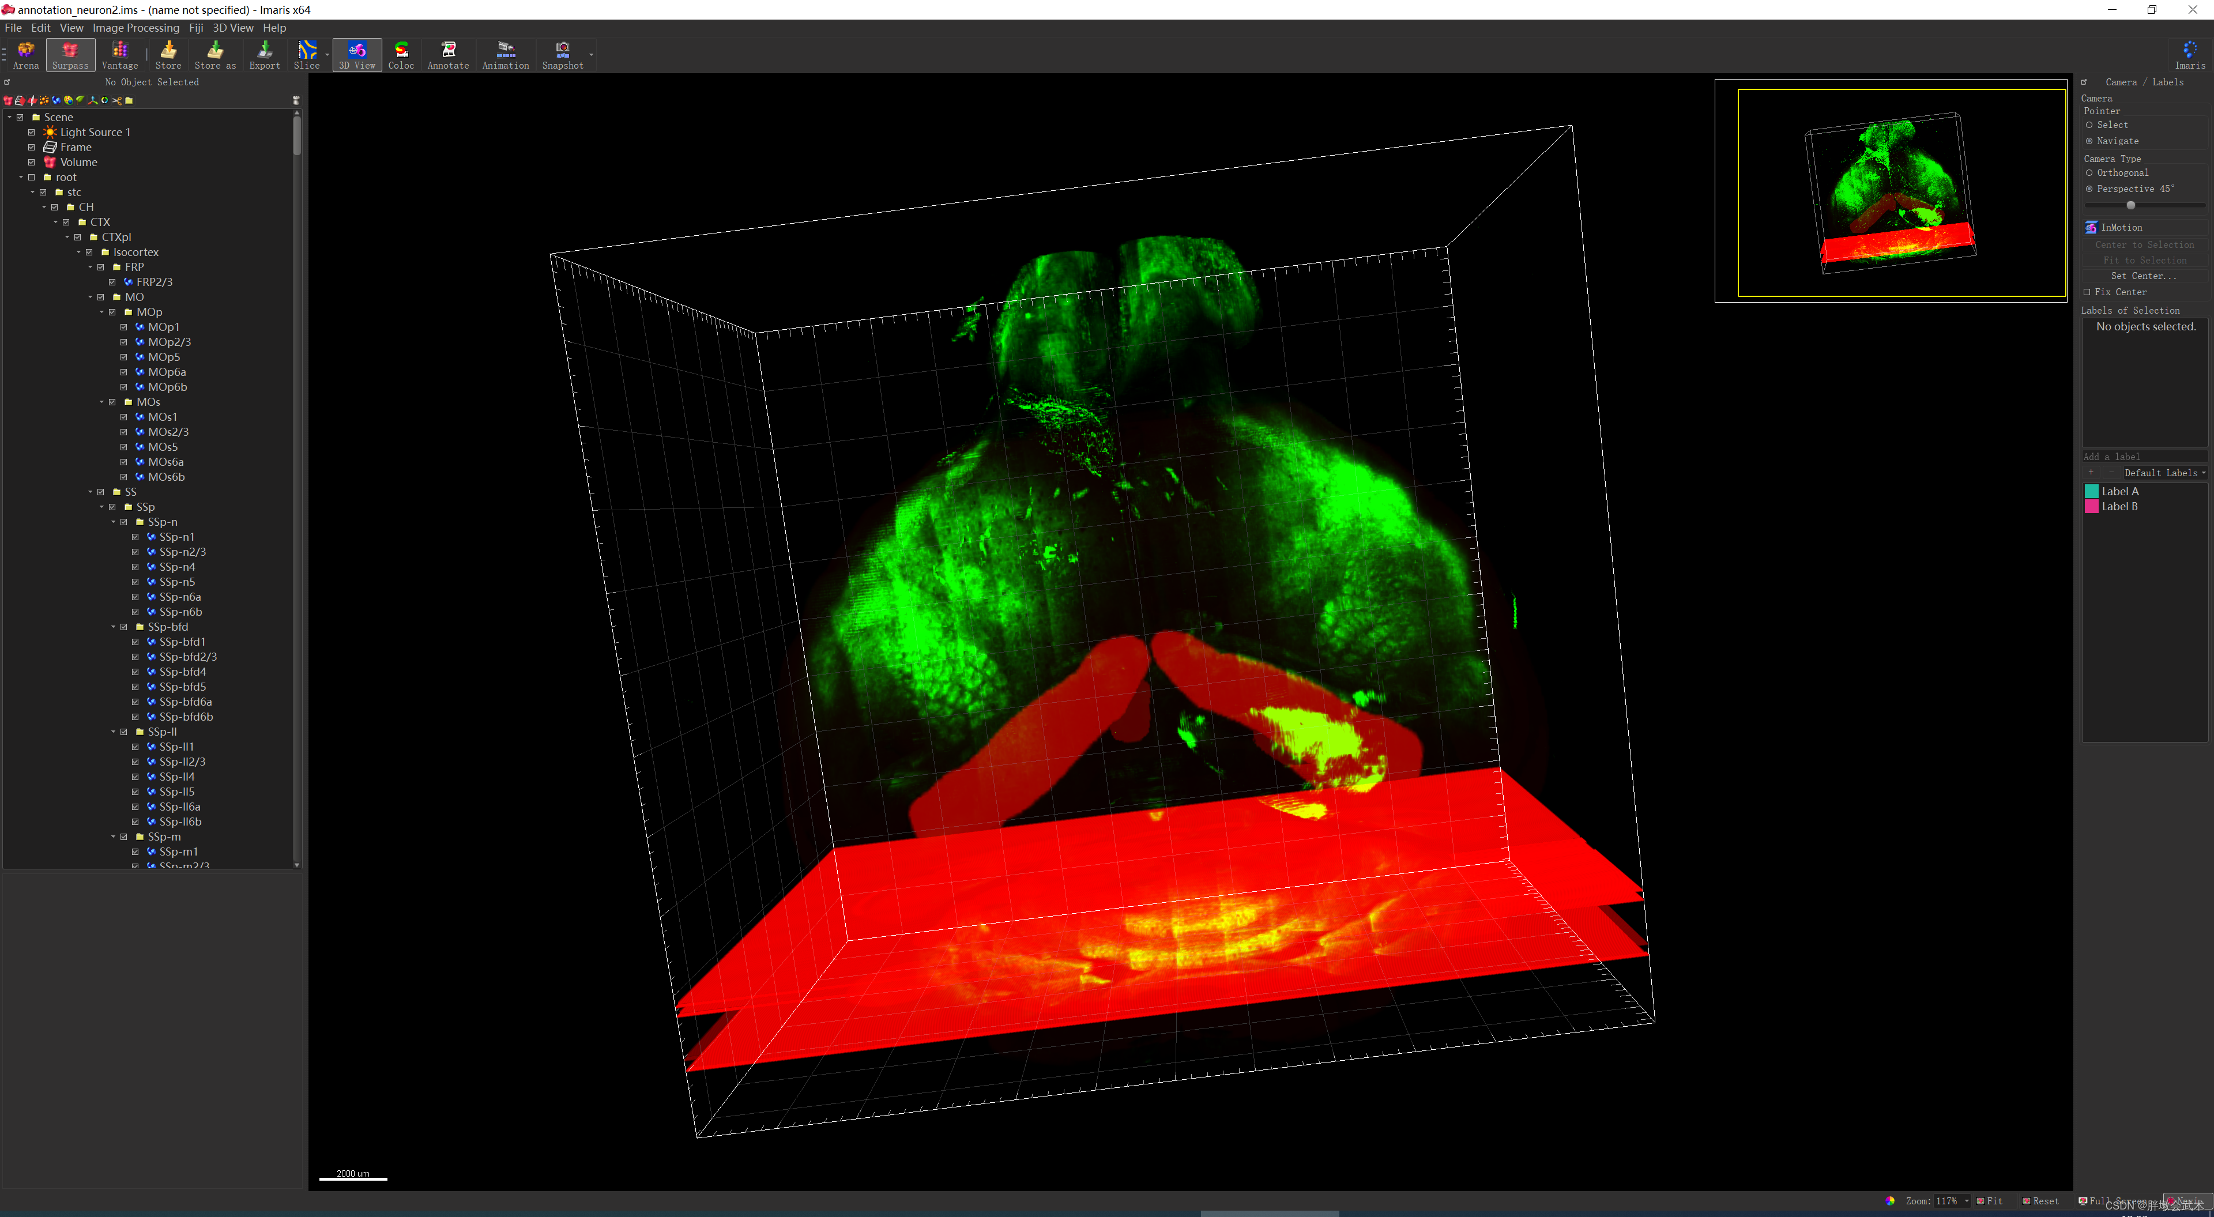
Task: Collapse the Isocortex folder
Action: click(78, 253)
